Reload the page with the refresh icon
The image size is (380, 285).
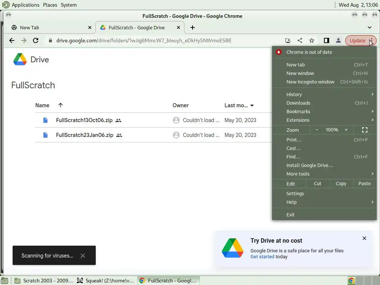tap(36, 40)
